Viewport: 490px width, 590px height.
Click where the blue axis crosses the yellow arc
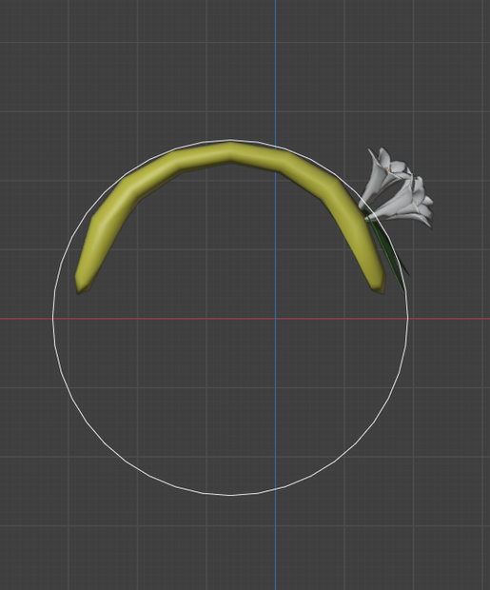tap(276, 160)
